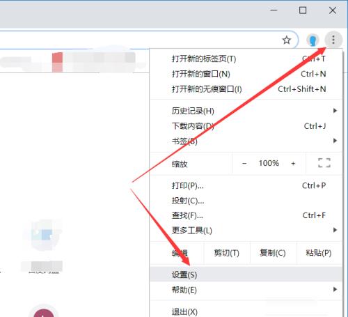
Task: Open 打开新的无痕窗口(I) incognito window
Action: click(x=246, y=89)
